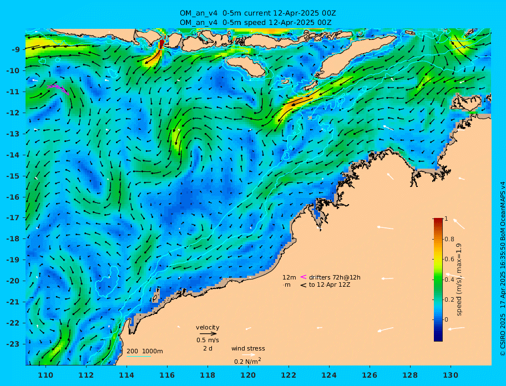Click the "200 1000m" bathymetry legend text
This screenshot has height=386, width=506.
[x=145, y=351]
